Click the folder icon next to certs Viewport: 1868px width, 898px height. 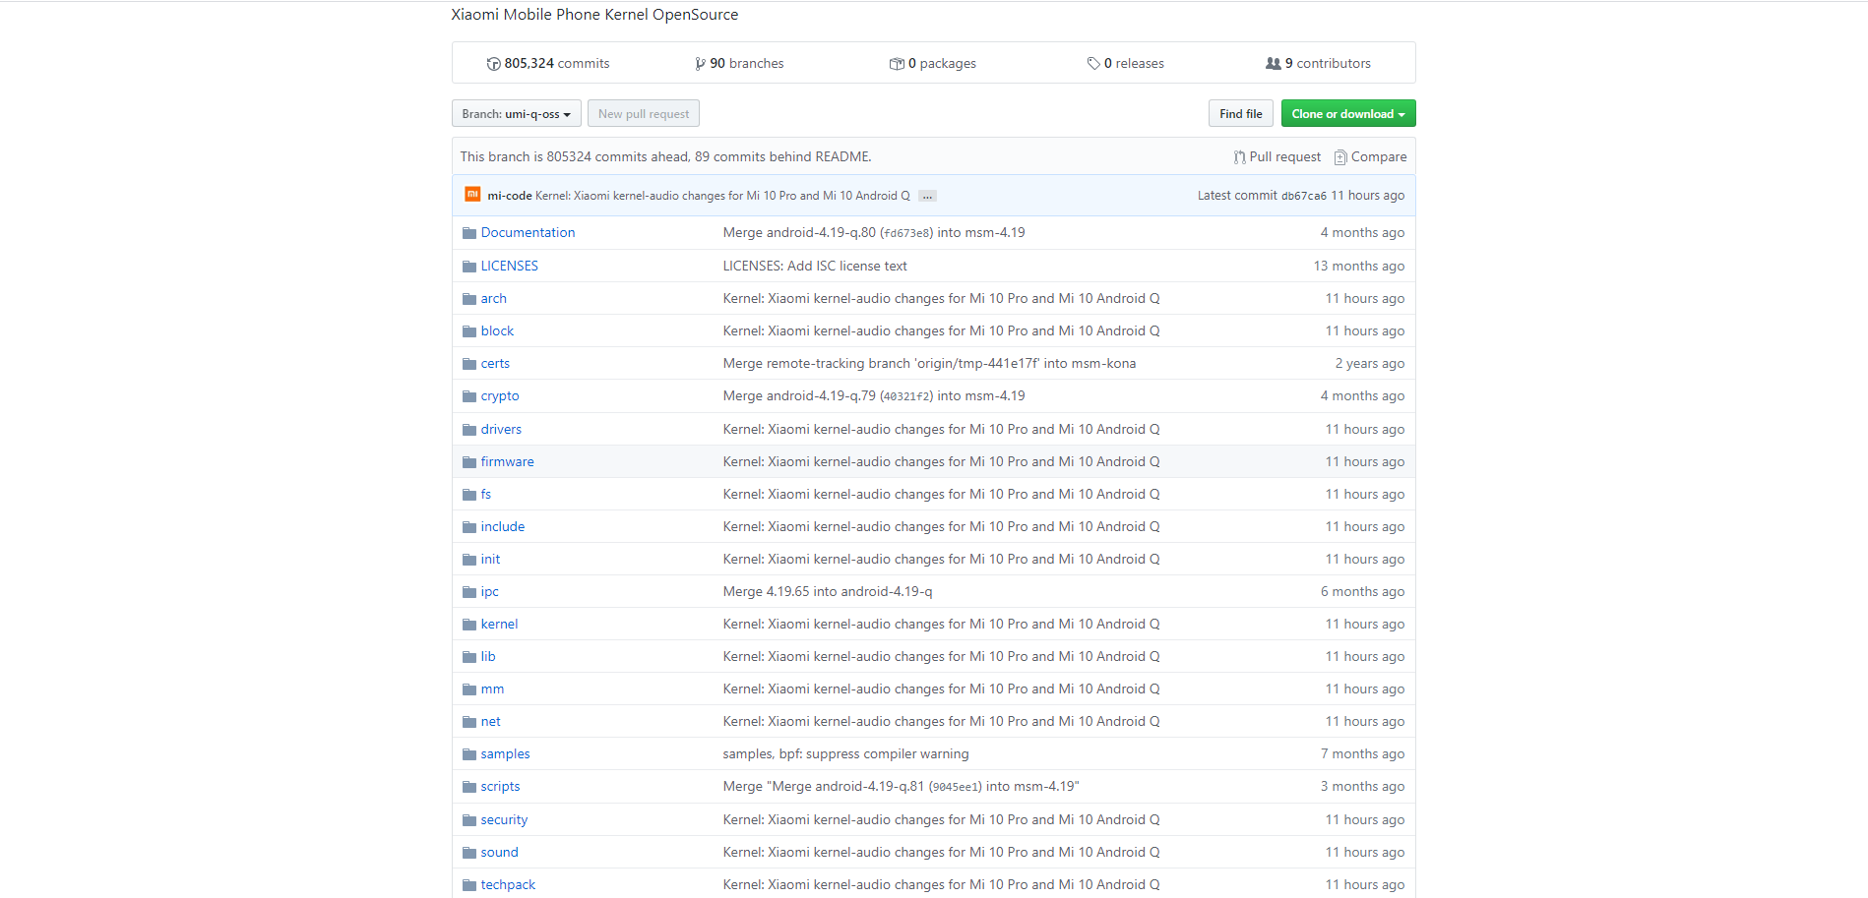469,364
